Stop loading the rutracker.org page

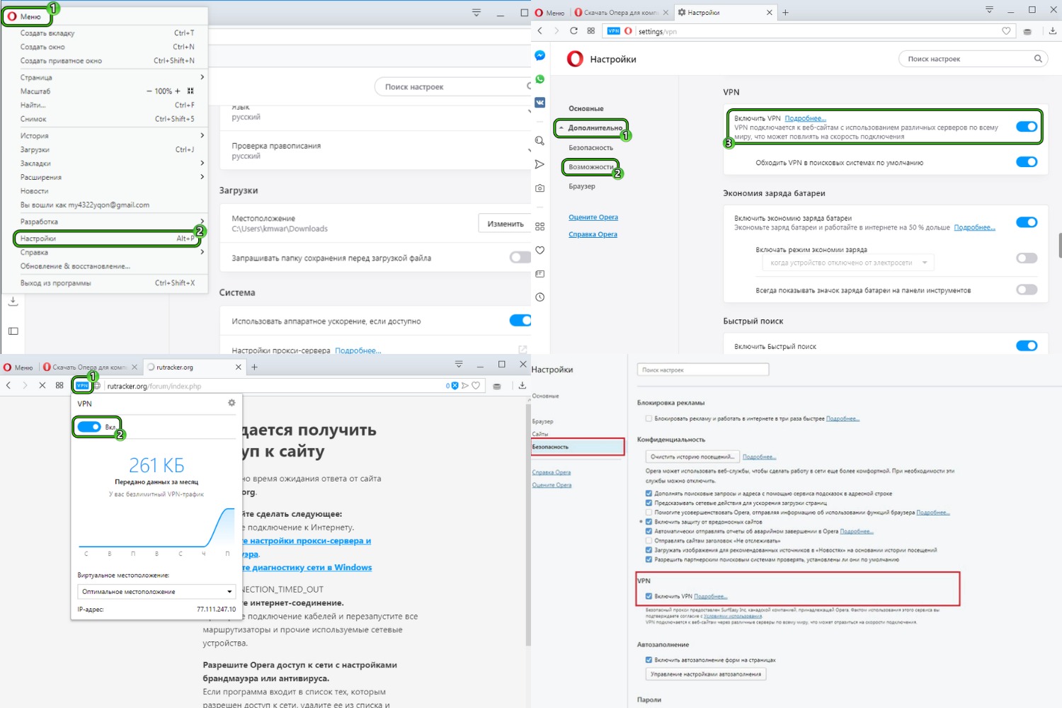tap(42, 385)
